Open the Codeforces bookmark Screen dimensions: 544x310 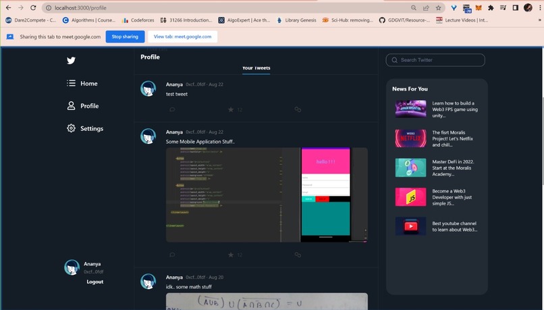[138, 20]
